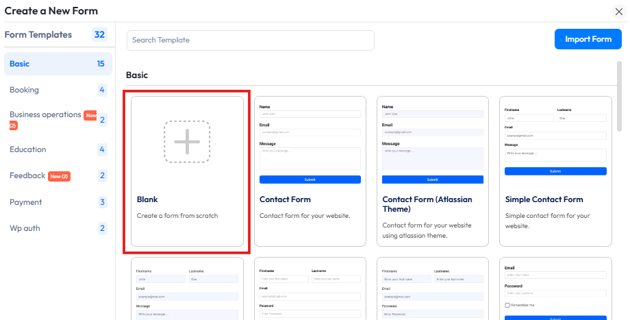Click the New (2) badge beside Feedback
Image resolution: width=630 pixels, height=320 pixels.
coord(59,176)
